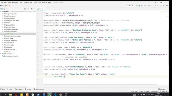Open the Navigate menu

pyautogui.click(x=15, y=2)
